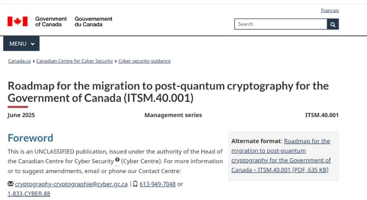Screen dimensions: 367x200
Task: Click the Roadmap page title heading
Action: (168, 92)
